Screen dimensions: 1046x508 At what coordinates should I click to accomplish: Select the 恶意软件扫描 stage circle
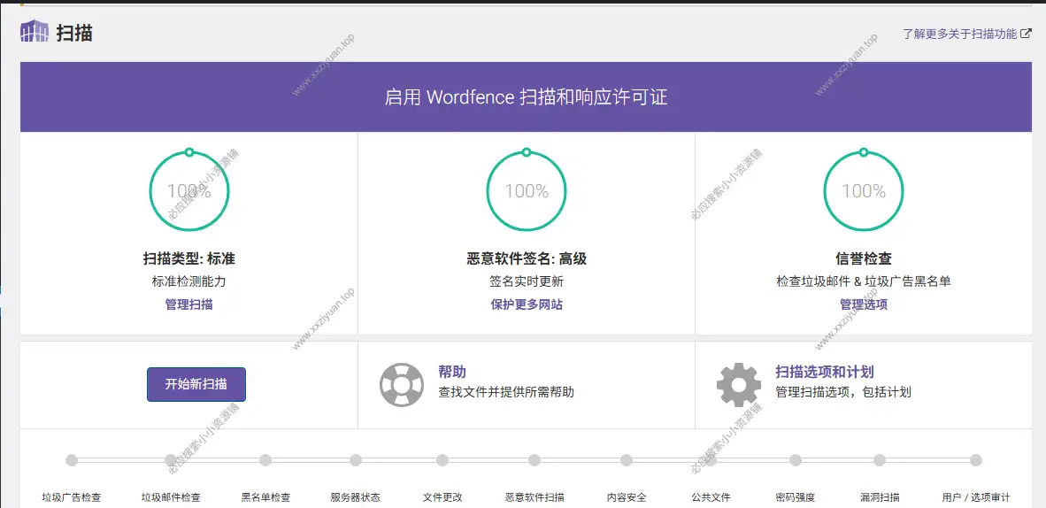pos(535,460)
